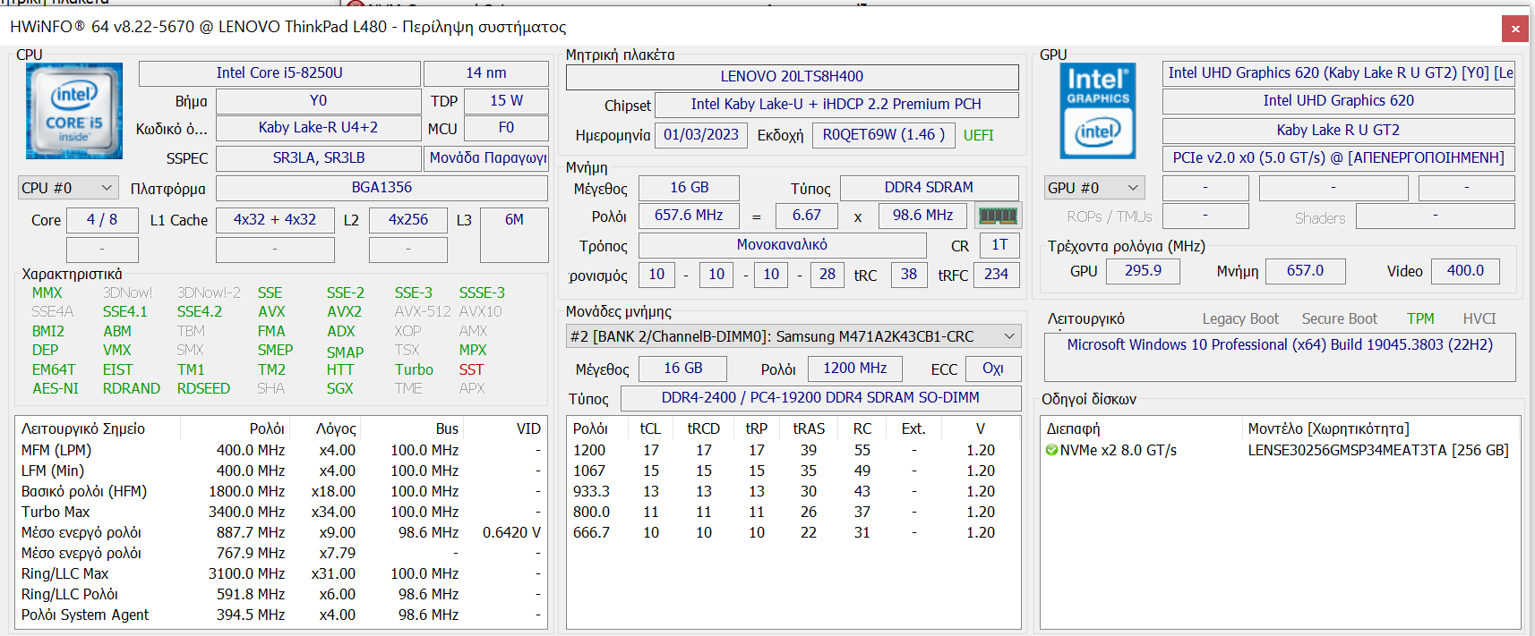Expand the memory module #2 BANK dropdown

(793, 336)
